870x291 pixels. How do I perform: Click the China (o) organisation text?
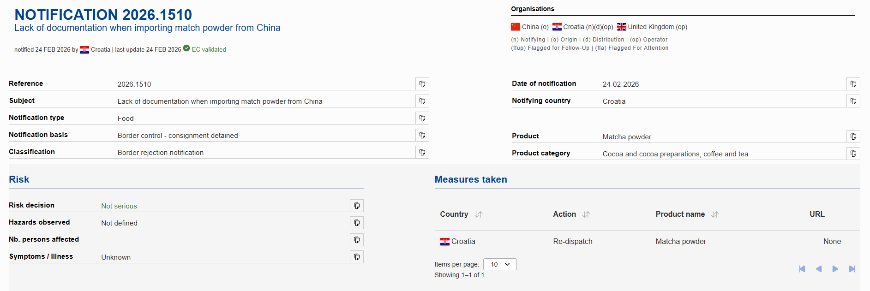(x=535, y=27)
